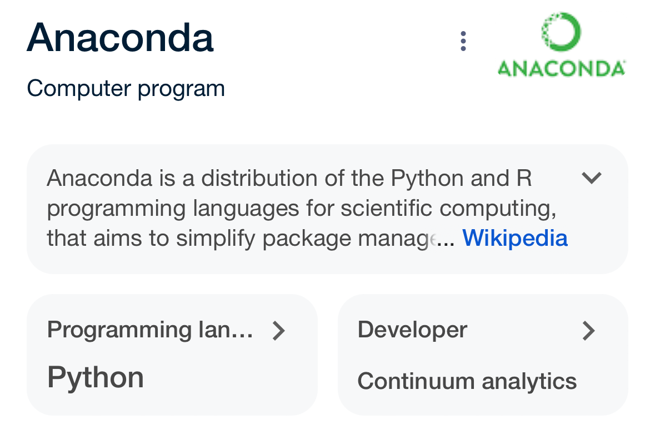
Task: Click the vertical dots options icon
Action: pyautogui.click(x=463, y=41)
